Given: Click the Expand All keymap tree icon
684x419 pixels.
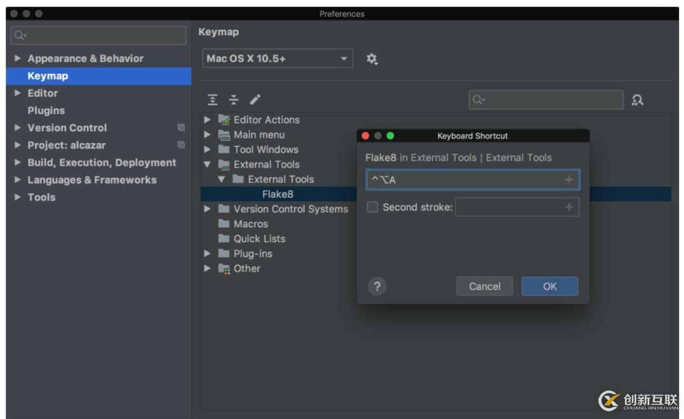Looking at the screenshot, I should [x=213, y=100].
